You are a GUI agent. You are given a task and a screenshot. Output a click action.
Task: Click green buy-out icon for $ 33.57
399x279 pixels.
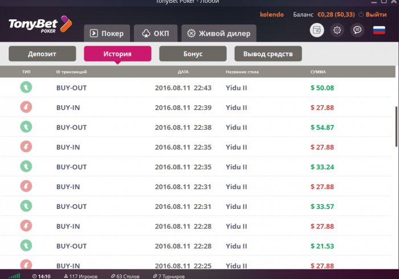pyautogui.click(x=26, y=206)
